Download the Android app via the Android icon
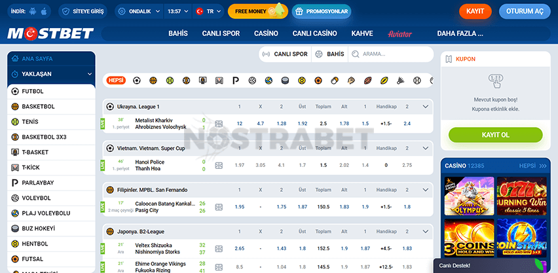Viewport: 558px width, 273px height. (33, 11)
